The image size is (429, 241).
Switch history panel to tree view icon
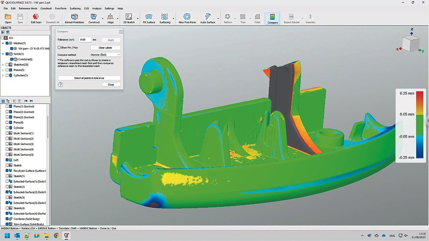point(8,101)
